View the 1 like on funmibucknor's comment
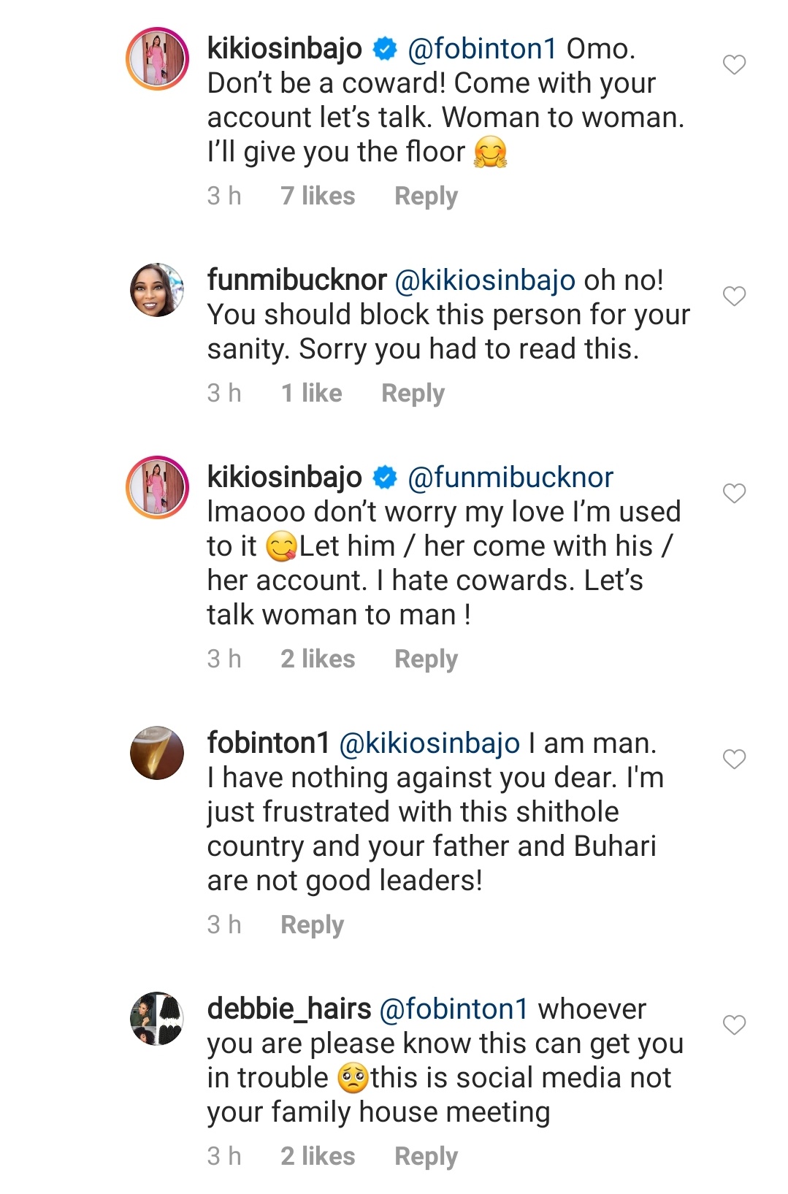This screenshot has height=1194, width=788. (x=311, y=393)
